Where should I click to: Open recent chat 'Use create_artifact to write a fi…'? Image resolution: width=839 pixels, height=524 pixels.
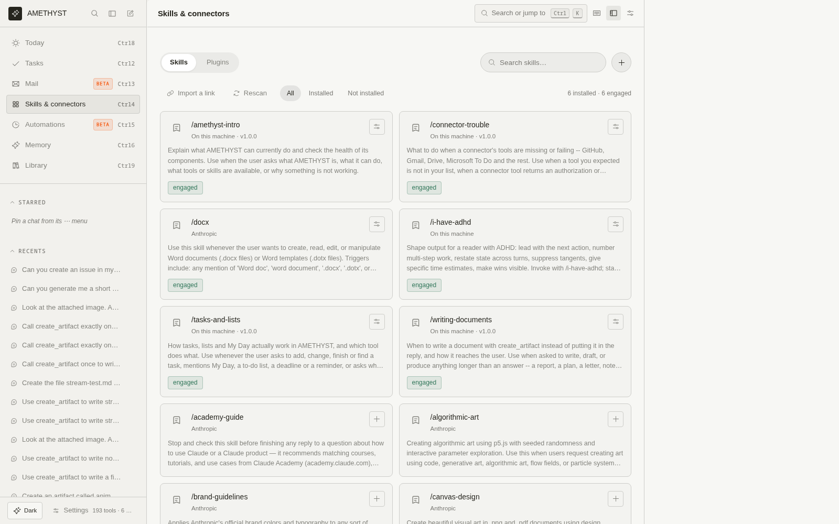[71, 477]
